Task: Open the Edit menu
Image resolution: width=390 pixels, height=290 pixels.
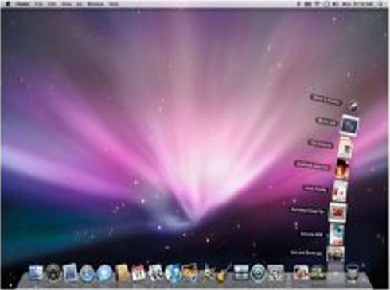Action: point(53,4)
